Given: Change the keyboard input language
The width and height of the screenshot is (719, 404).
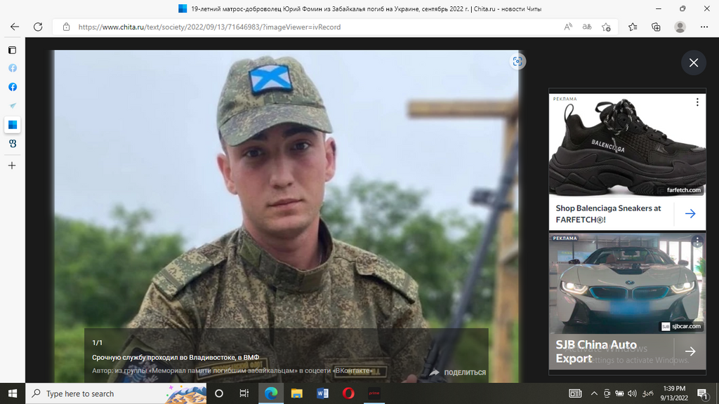Looking at the screenshot, I should point(647,393).
